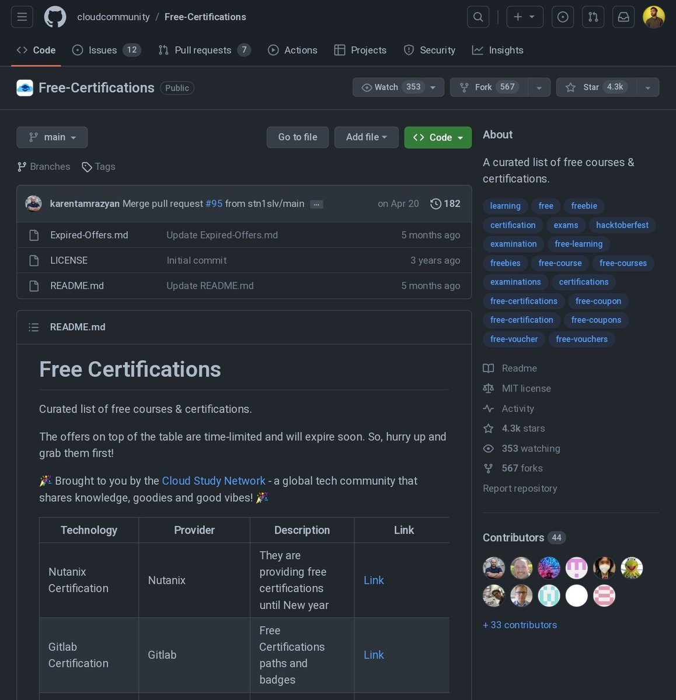Go to GitHub home via Octocat logo
676x700 pixels.
55,17
